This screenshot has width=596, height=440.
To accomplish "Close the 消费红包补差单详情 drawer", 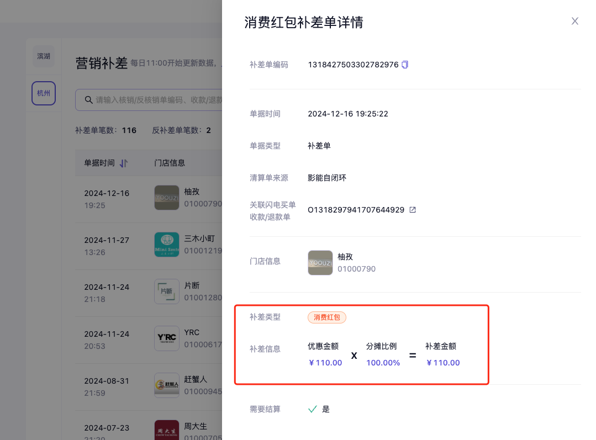I will click(574, 22).
